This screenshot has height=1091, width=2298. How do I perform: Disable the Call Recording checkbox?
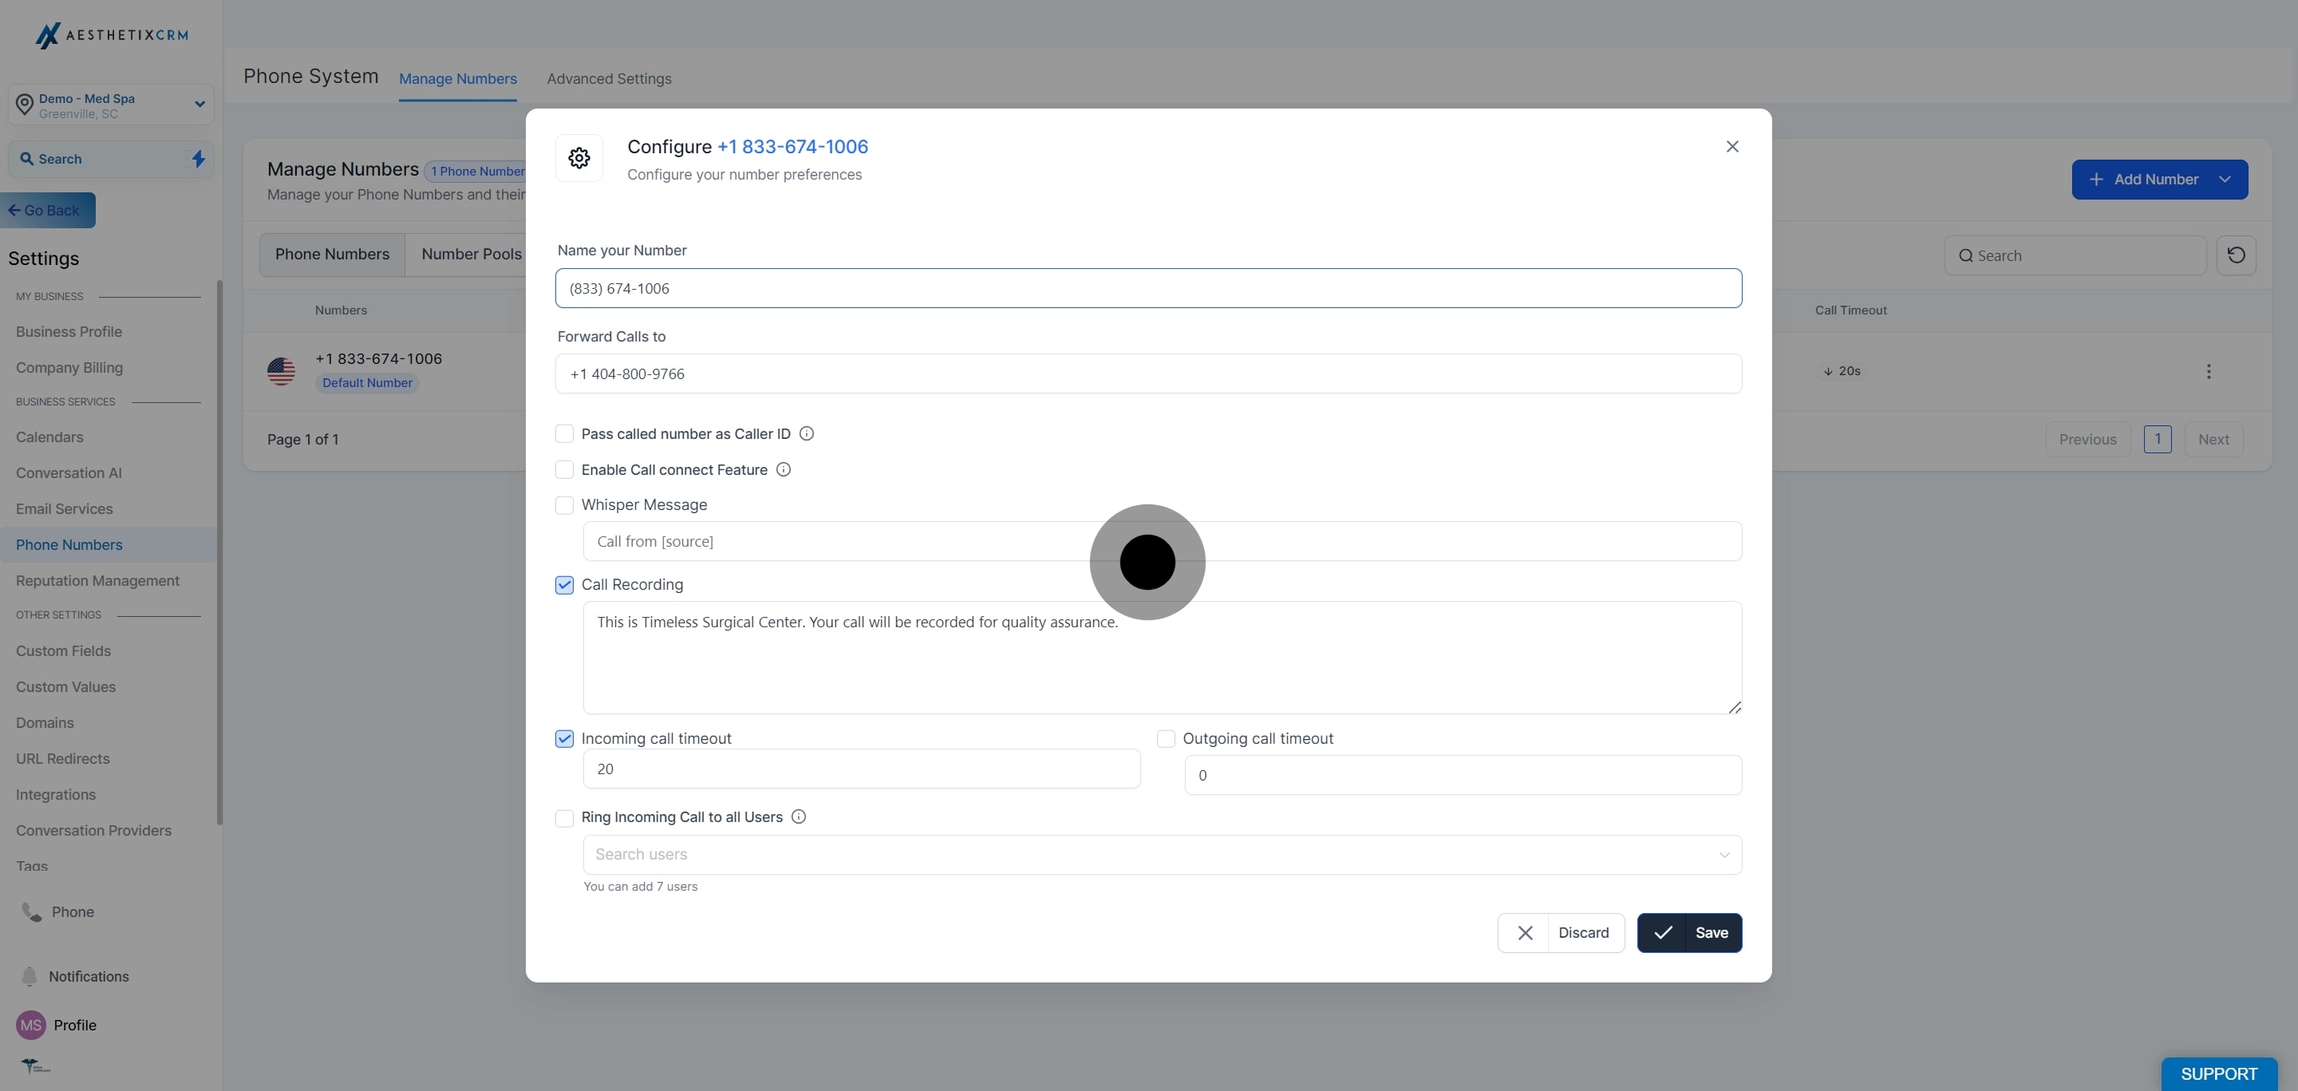(x=564, y=585)
